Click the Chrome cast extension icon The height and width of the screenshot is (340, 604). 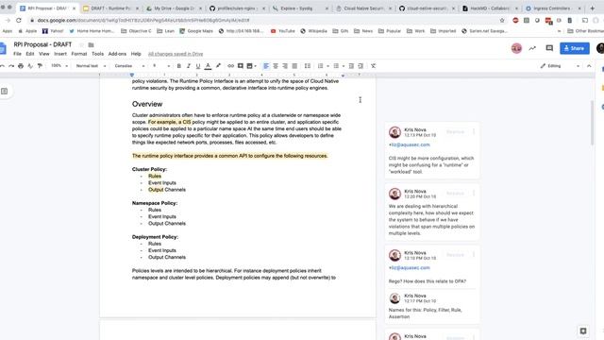585,20
